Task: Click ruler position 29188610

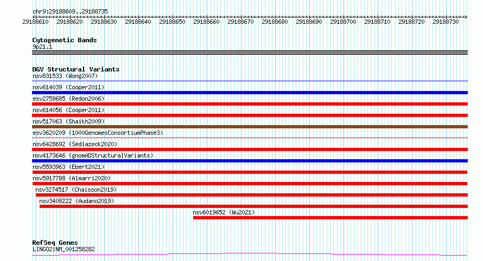Action: coord(35,22)
